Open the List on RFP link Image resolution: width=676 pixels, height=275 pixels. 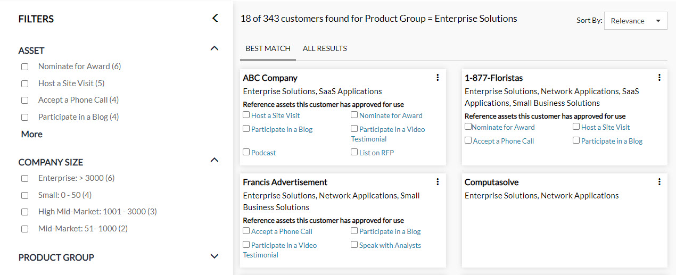(376, 153)
